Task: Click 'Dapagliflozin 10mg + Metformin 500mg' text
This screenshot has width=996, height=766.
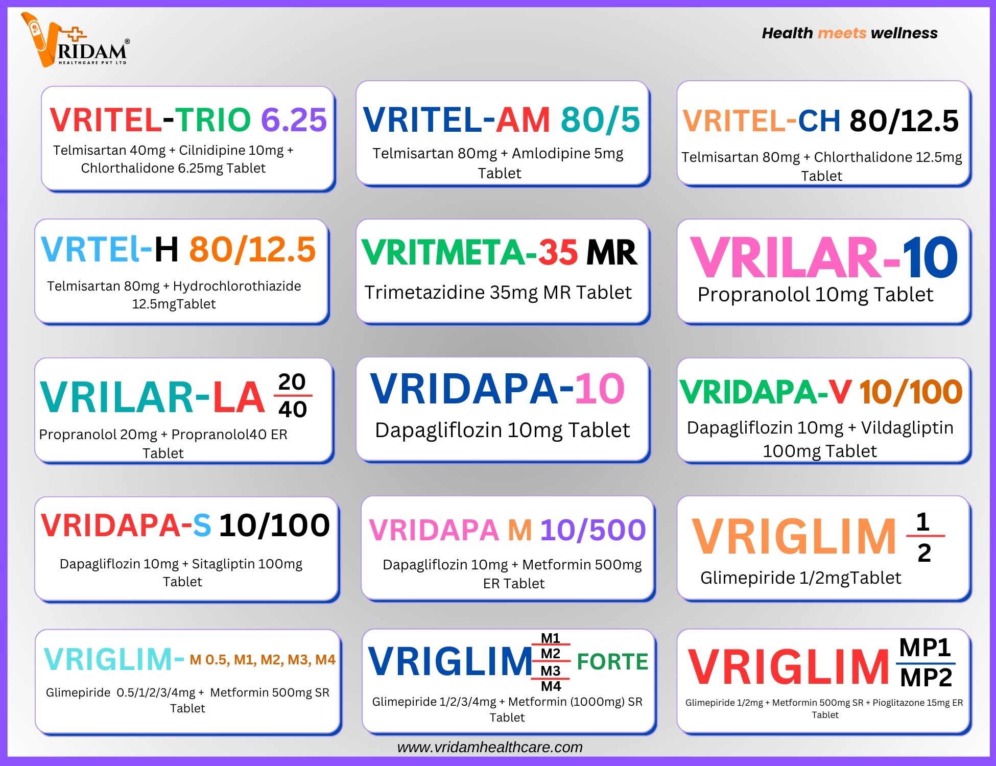Action: pyautogui.click(x=512, y=565)
